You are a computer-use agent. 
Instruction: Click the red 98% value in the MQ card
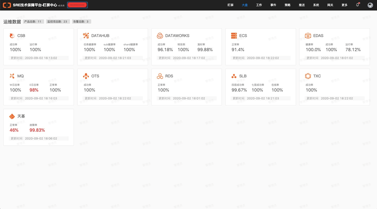[x=34, y=90]
